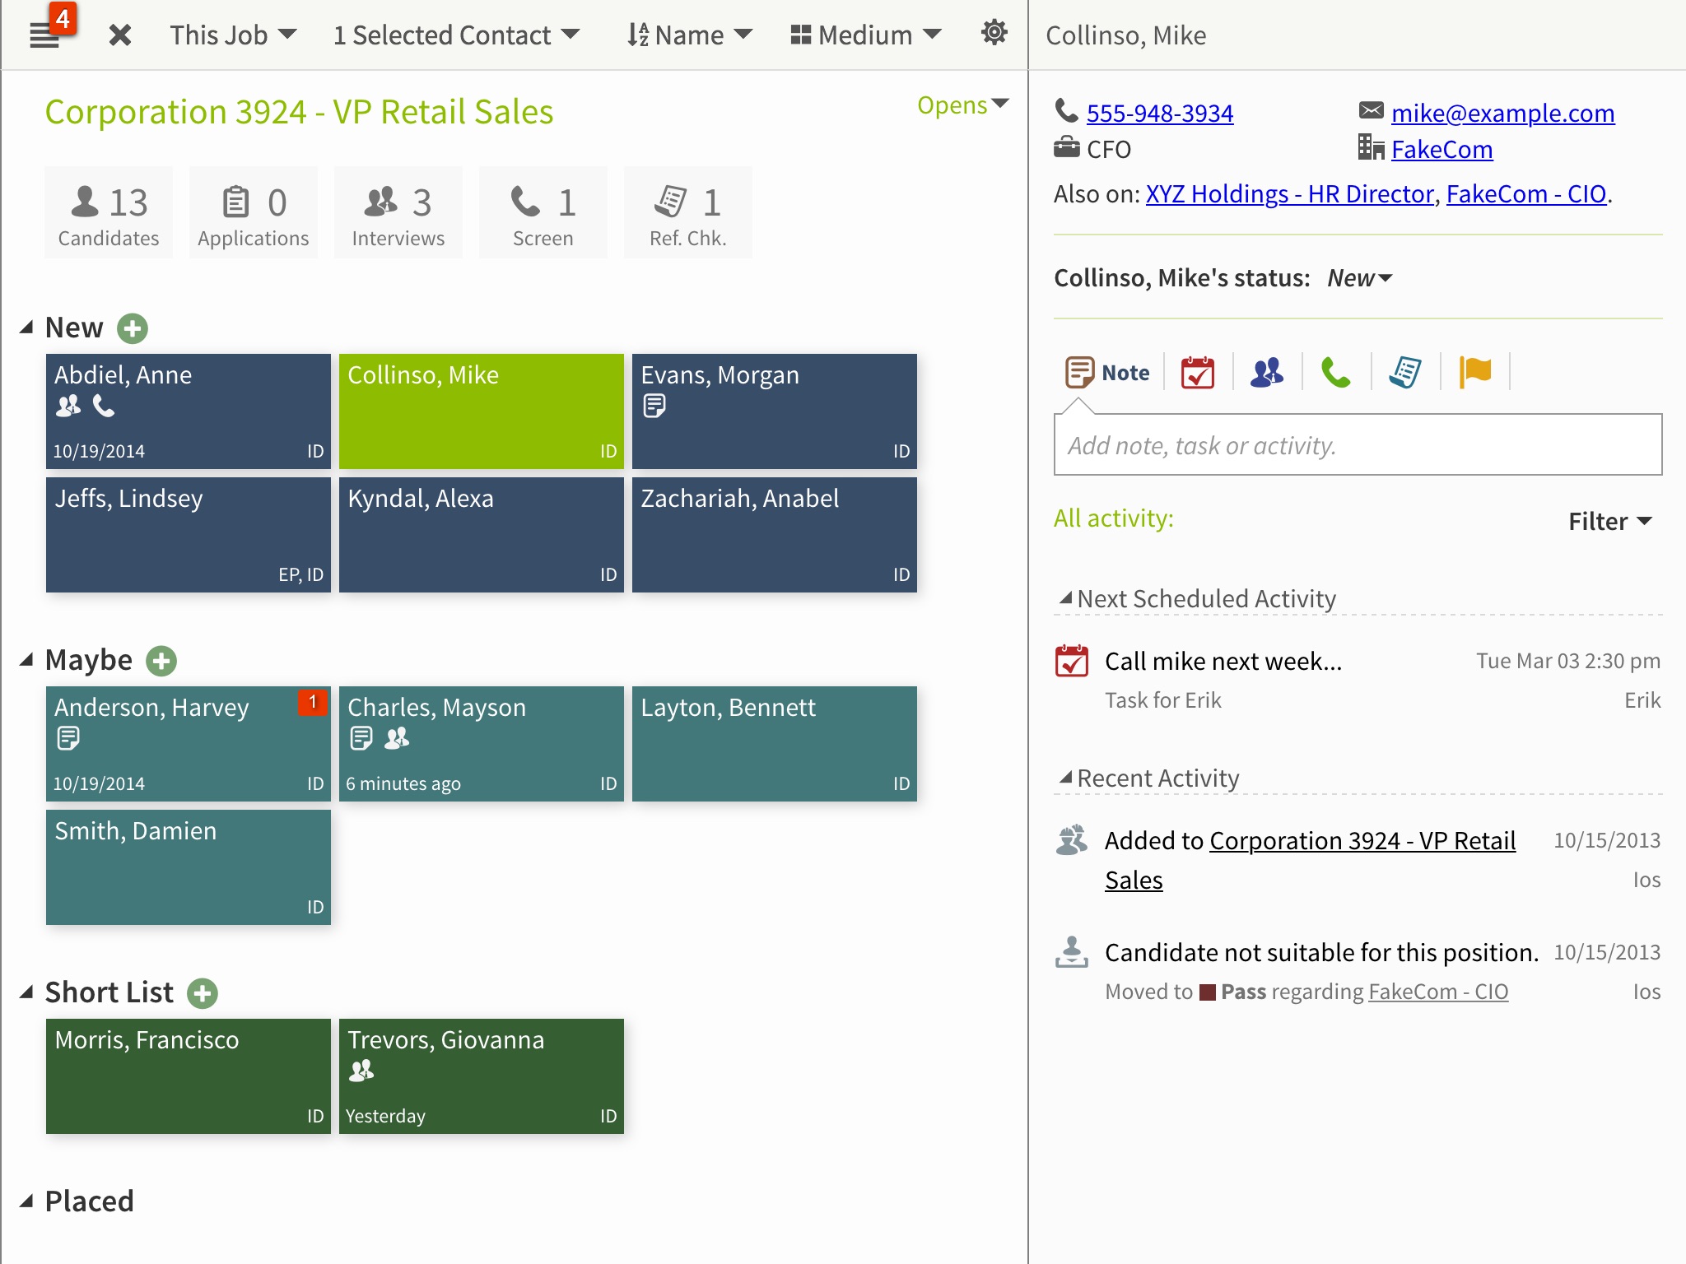Collapse the New stage section
The image size is (1686, 1264).
pyautogui.click(x=26, y=328)
